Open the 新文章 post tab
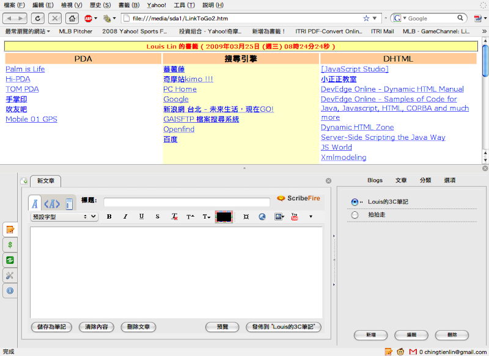Screen dimensions: 489x356 pos(45,181)
